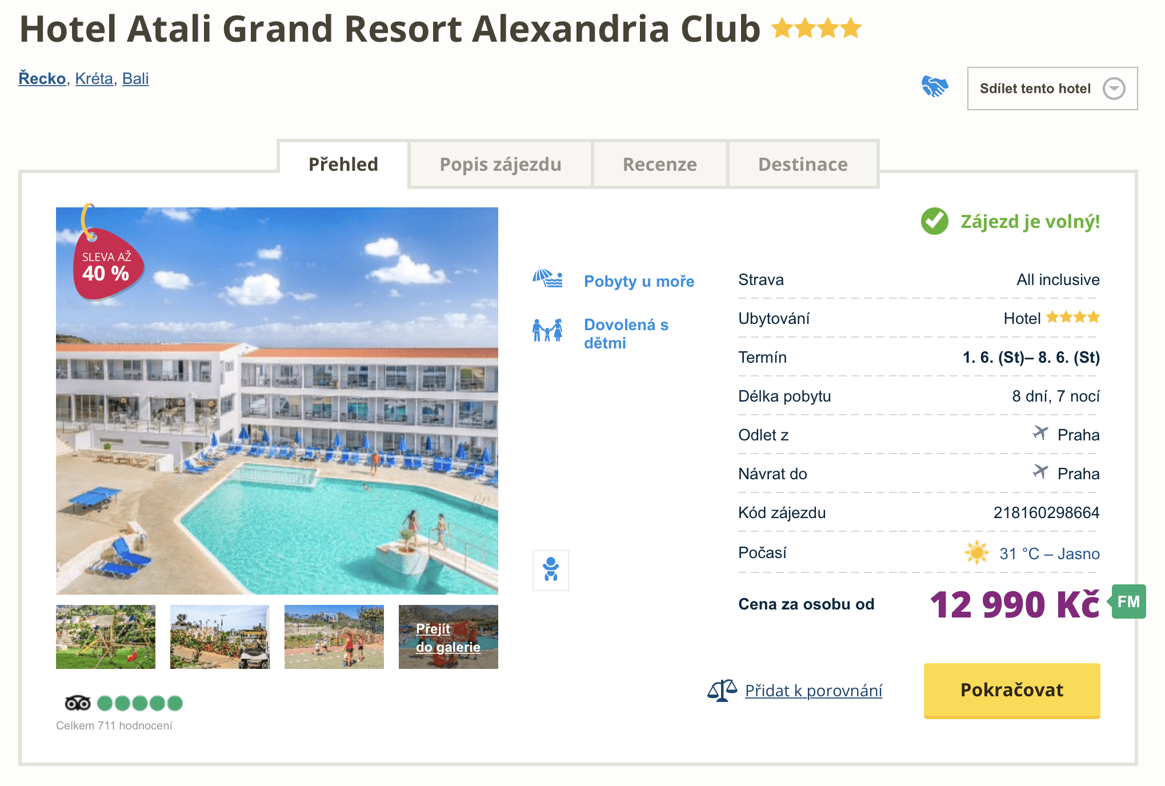
Task: Follow the Kréta breadcrumb link
Action: [94, 78]
